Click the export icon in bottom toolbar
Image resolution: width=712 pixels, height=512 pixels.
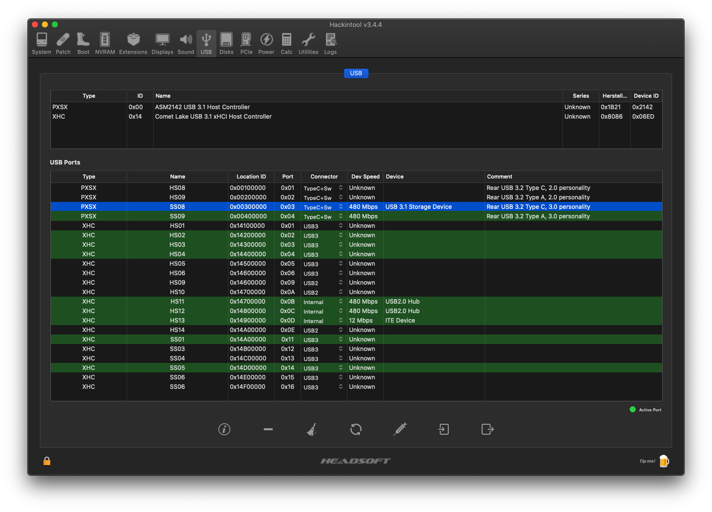[488, 429]
